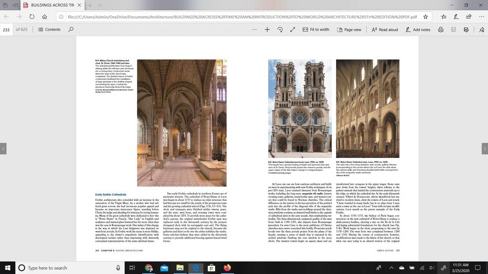This screenshot has width=488, height=274.
Task: Expand the tab previews chevron
Action: (100, 5)
